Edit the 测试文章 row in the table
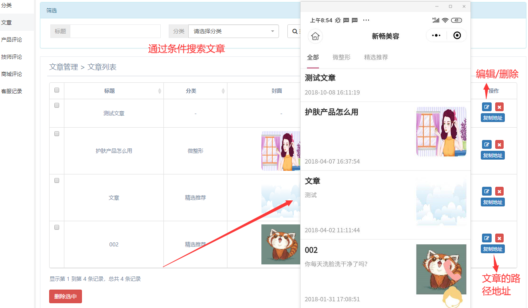528x308 pixels. click(486, 107)
